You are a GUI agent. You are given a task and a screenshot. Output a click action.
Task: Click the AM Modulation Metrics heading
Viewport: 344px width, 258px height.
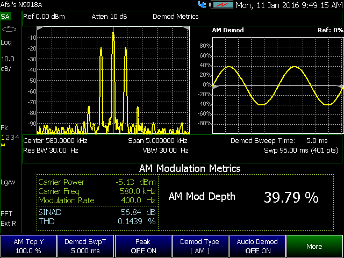[x=190, y=168]
